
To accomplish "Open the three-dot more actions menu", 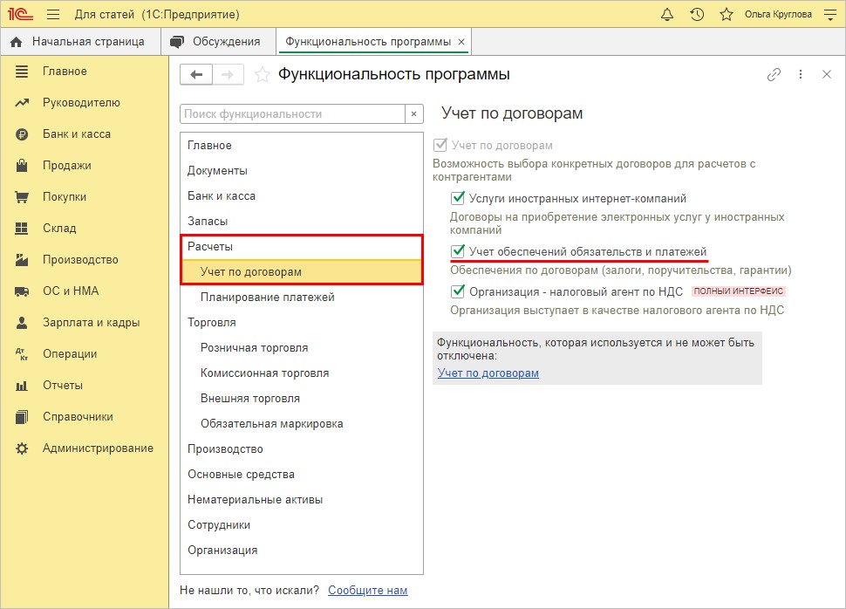I will coord(801,74).
